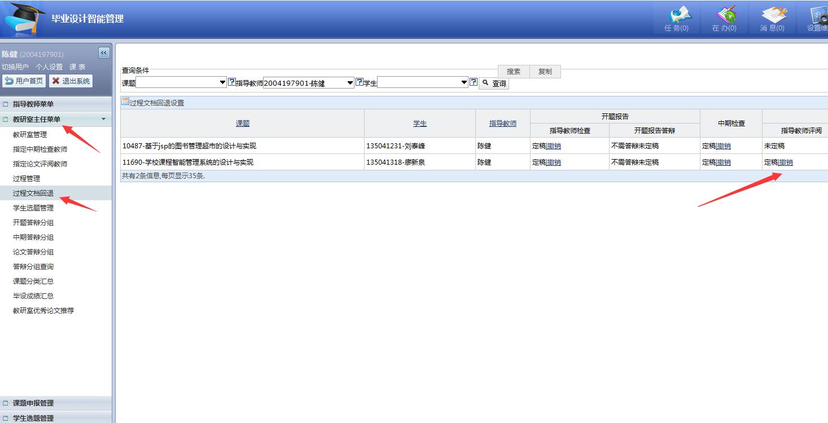This screenshot has height=423, width=828.
Task: Switch to the 复制 tab
Action: point(545,72)
